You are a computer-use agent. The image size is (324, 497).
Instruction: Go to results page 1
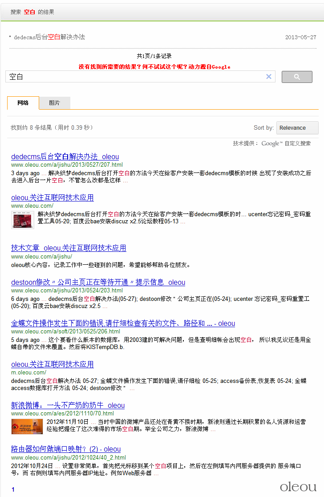(13, 489)
